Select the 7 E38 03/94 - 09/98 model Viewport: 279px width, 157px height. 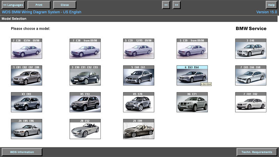27,48
